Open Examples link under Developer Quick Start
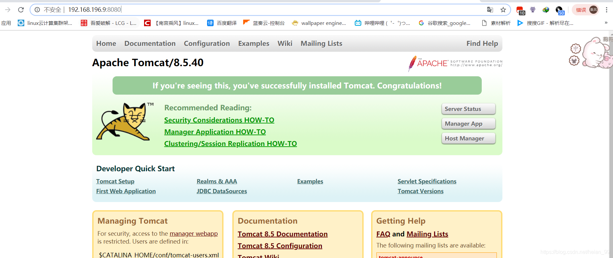 310,181
